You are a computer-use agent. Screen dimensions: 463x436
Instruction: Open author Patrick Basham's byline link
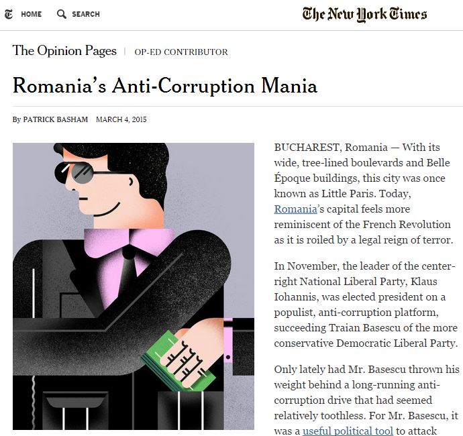pyautogui.click(x=56, y=120)
